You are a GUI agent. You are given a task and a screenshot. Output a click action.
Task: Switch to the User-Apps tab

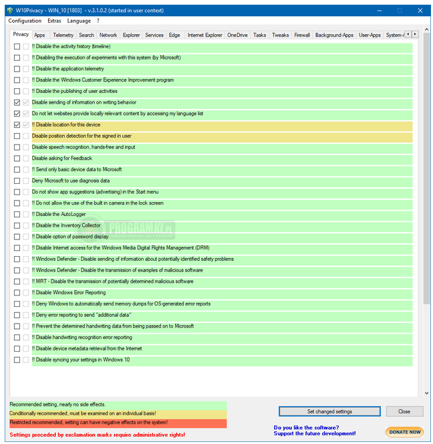click(x=370, y=35)
